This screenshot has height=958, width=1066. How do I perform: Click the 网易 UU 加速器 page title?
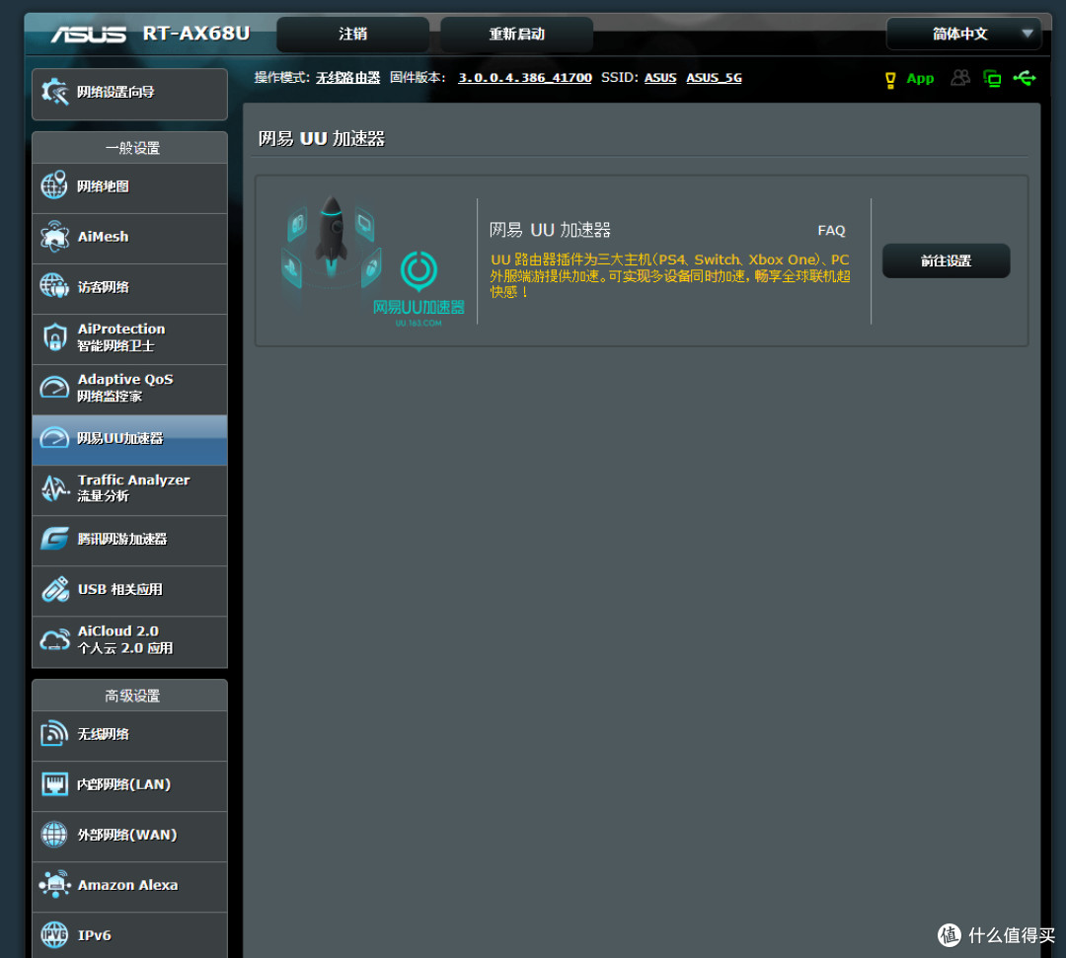tap(322, 138)
